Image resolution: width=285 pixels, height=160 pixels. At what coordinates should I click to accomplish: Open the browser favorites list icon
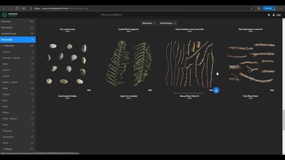[x=259, y=8]
